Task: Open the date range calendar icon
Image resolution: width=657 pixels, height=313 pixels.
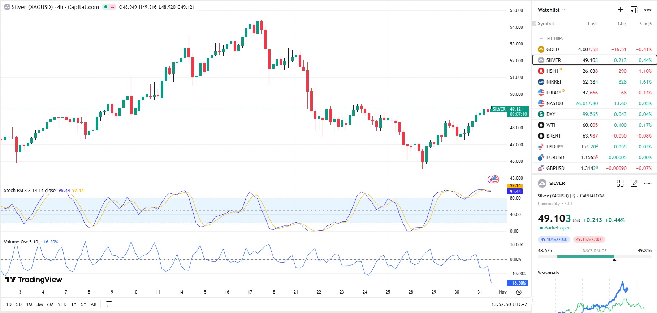Action: tap(109, 304)
